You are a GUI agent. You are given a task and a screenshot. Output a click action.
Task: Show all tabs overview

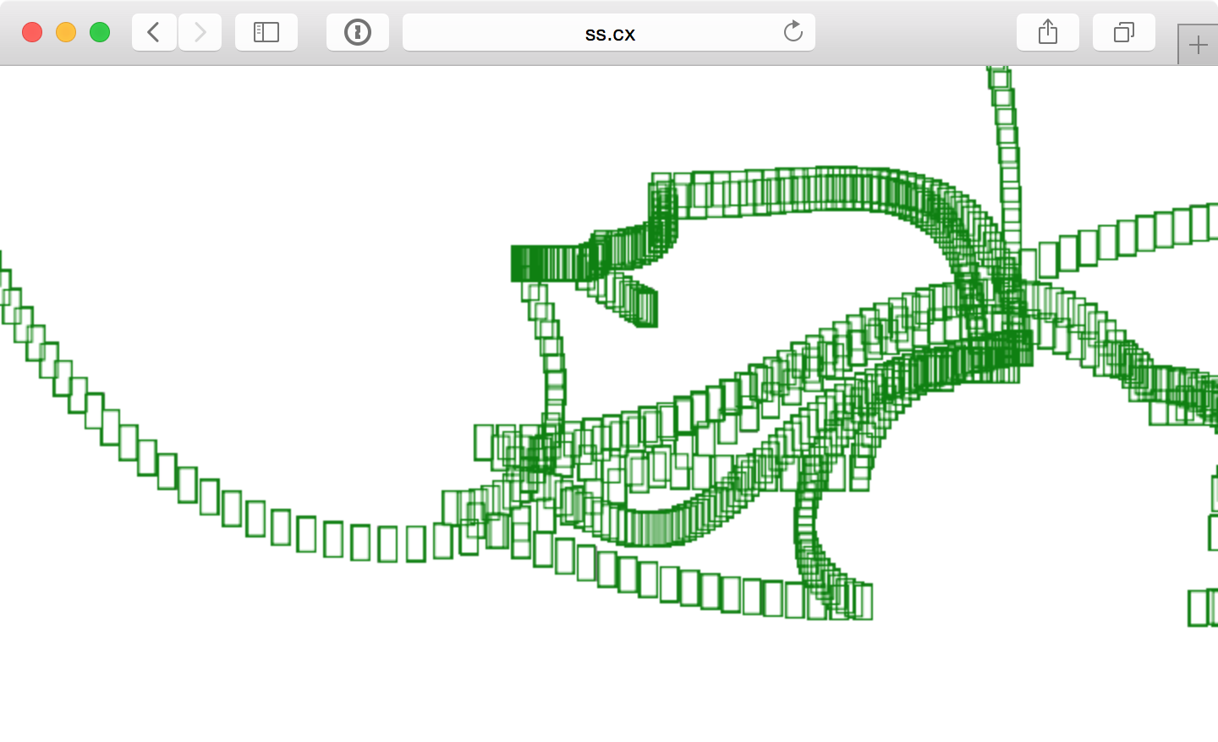coord(1124,33)
